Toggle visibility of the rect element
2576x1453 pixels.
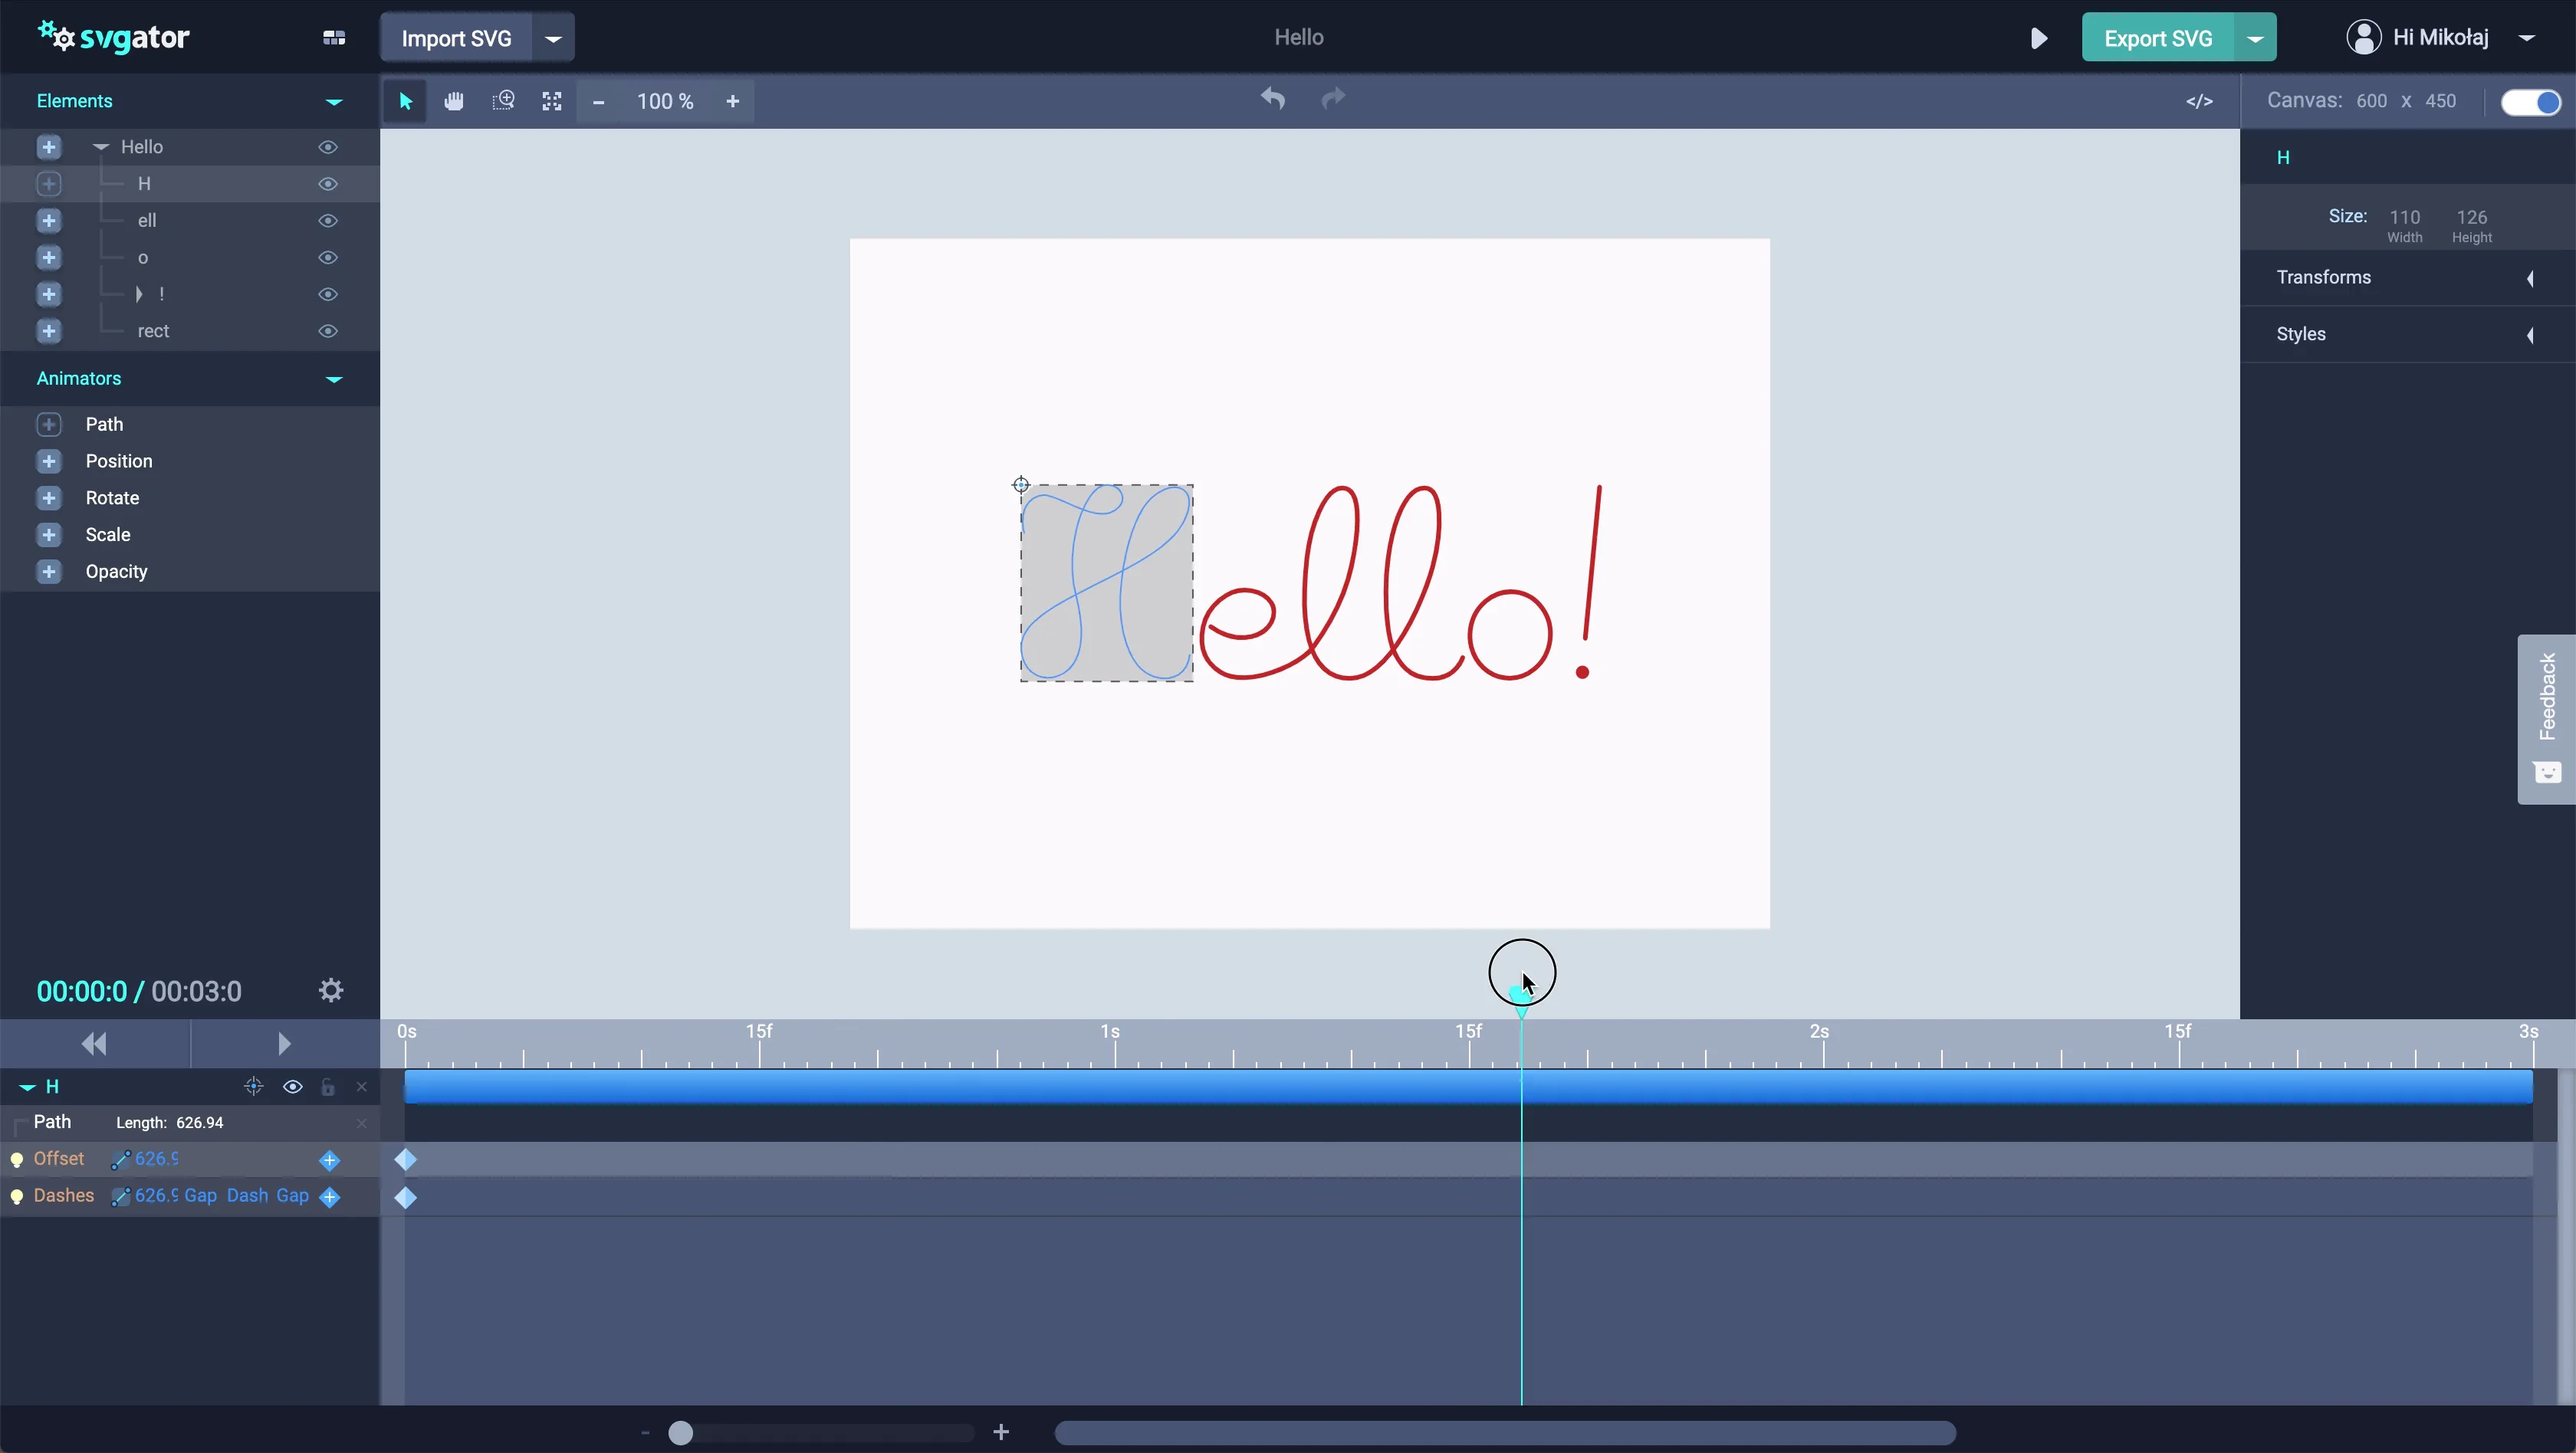[x=328, y=331]
